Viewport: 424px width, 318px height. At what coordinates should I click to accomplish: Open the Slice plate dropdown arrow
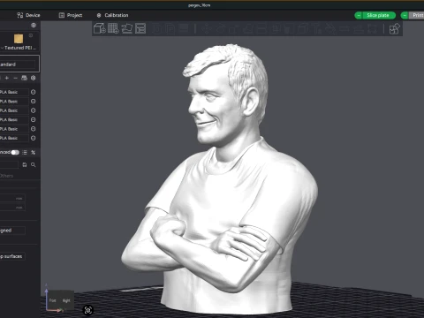click(x=359, y=15)
